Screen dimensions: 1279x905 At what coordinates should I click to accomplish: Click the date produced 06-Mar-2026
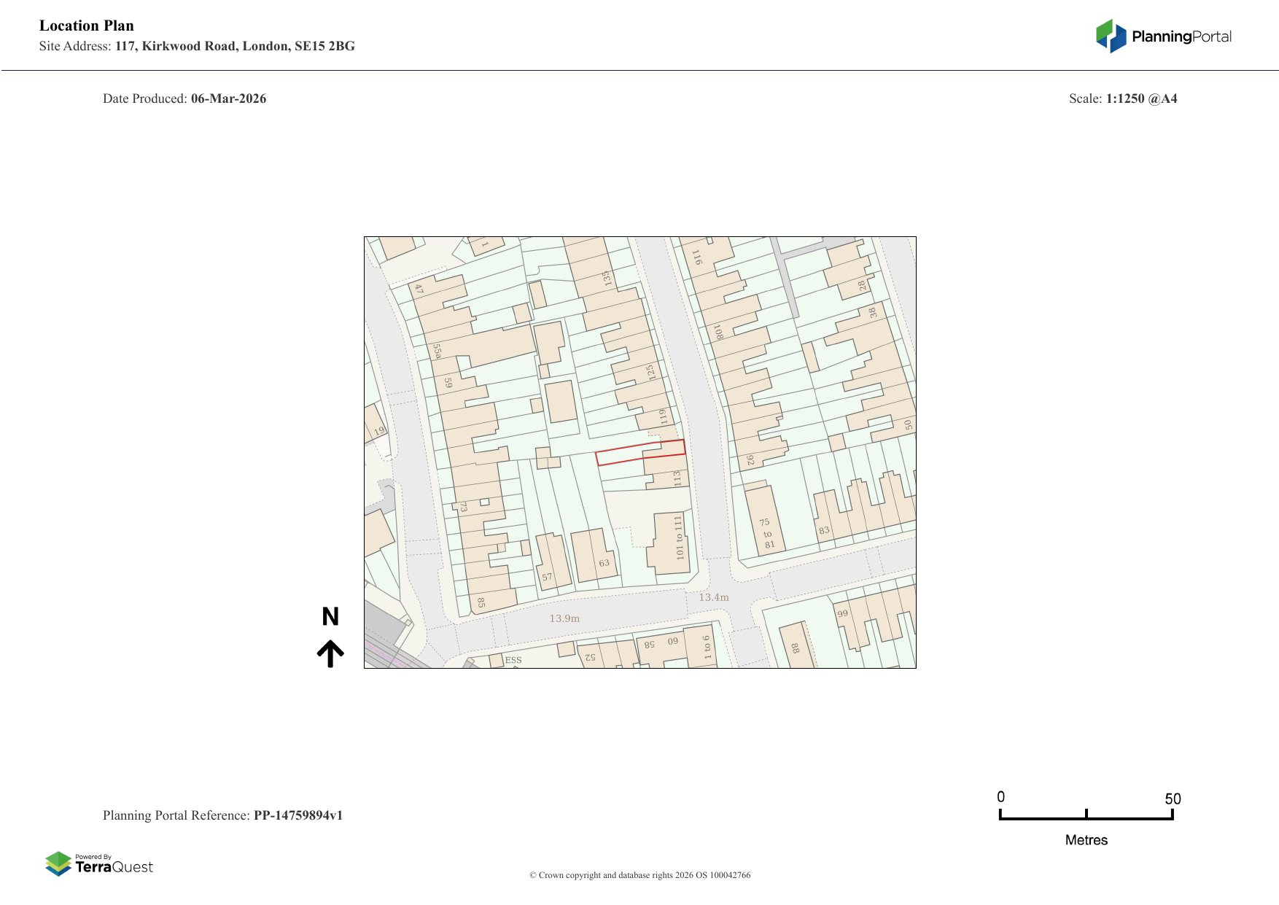click(x=228, y=98)
